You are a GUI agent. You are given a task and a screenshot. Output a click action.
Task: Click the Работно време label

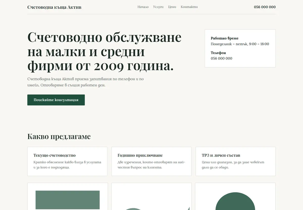click(224, 38)
